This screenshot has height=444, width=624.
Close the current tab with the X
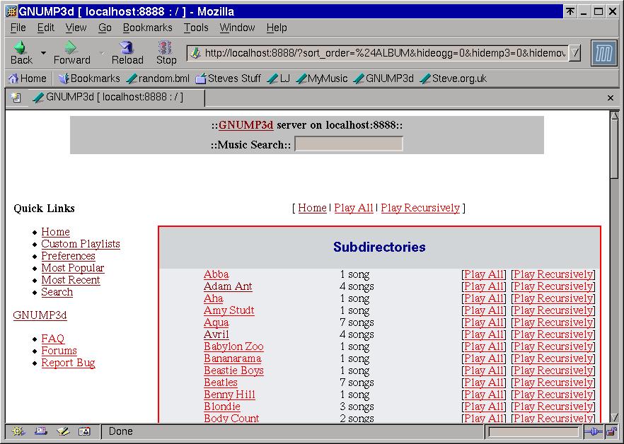pyautogui.click(x=611, y=98)
